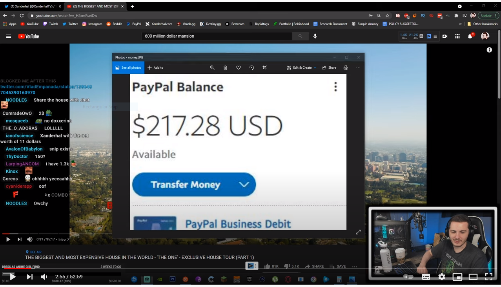Switch to miniplayer mode
Image resolution: width=501 pixels, height=287 pixels.
(x=457, y=277)
